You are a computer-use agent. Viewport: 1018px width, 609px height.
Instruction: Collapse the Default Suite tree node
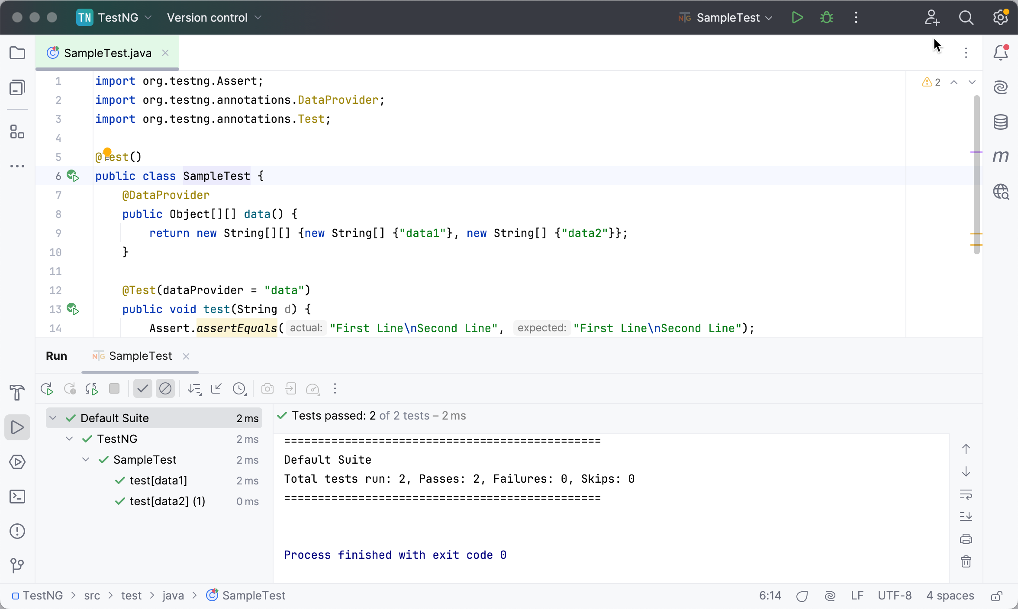(x=53, y=417)
